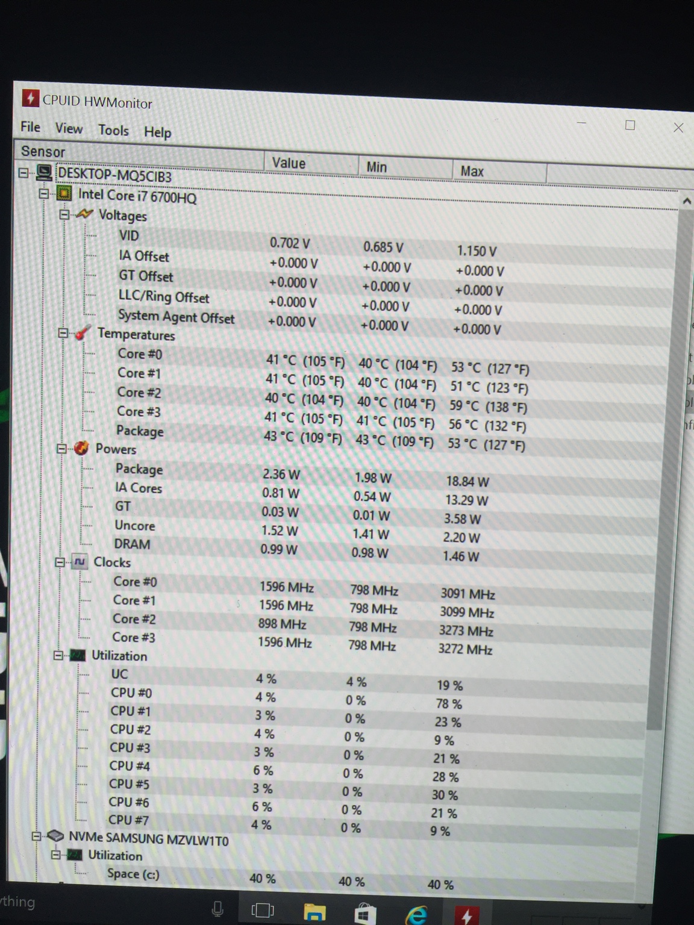Open the File menu

point(30,126)
